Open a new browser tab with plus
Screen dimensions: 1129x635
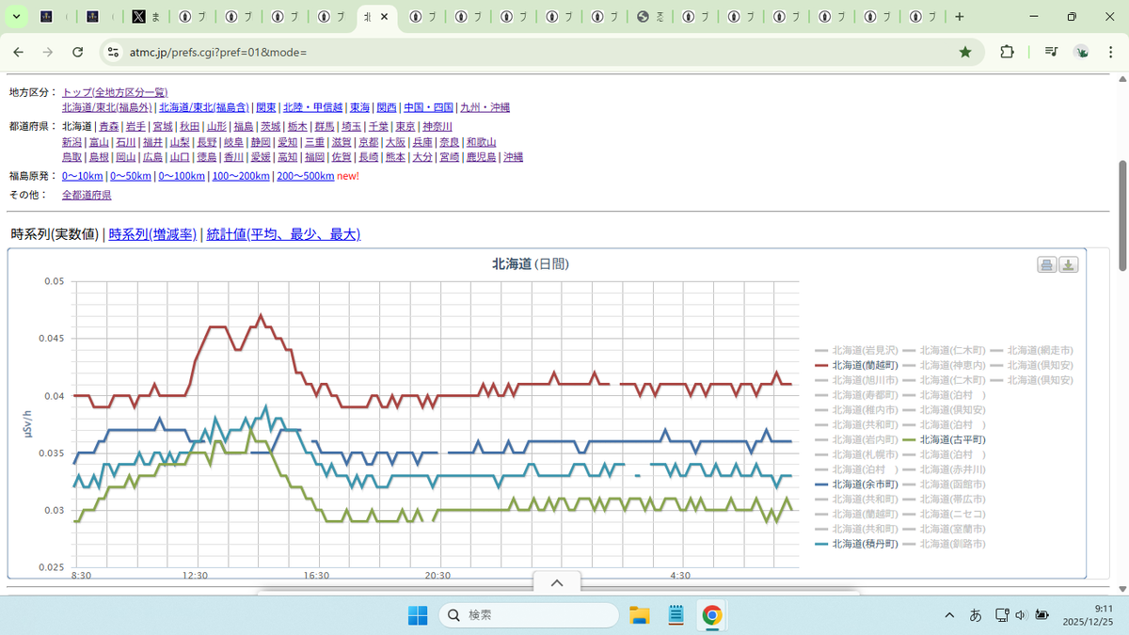coord(959,17)
